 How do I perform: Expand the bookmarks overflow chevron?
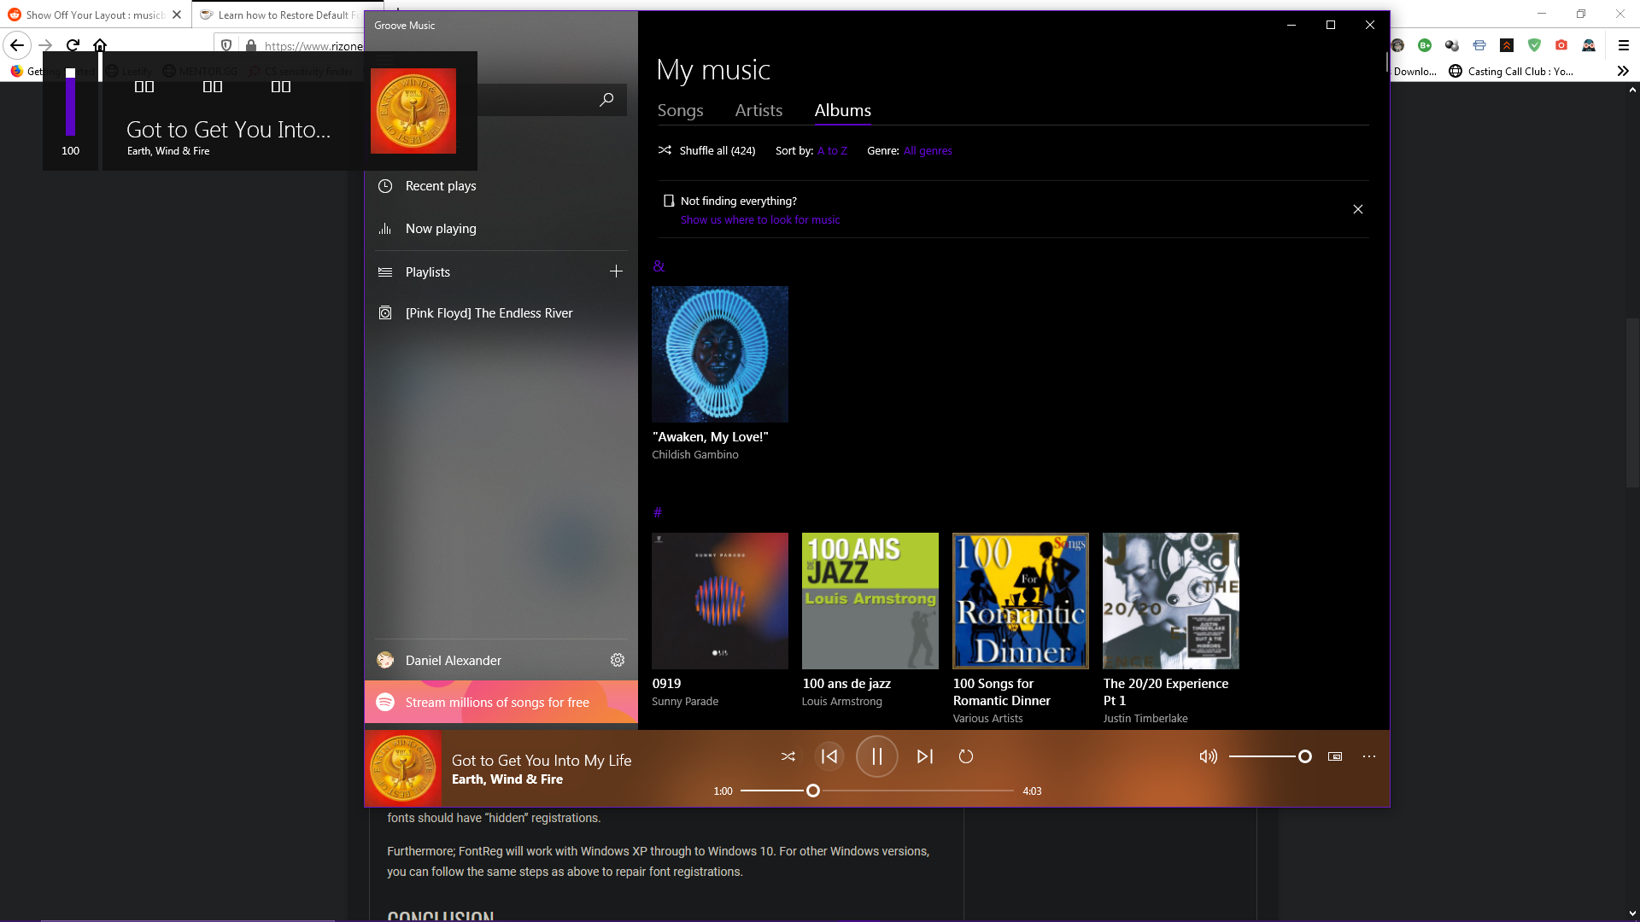(1623, 71)
